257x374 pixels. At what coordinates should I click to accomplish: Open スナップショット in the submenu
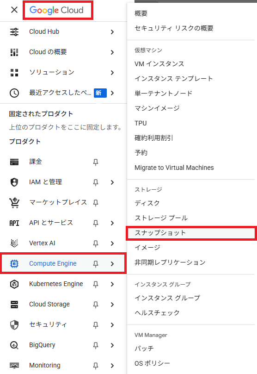pos(191,233)
